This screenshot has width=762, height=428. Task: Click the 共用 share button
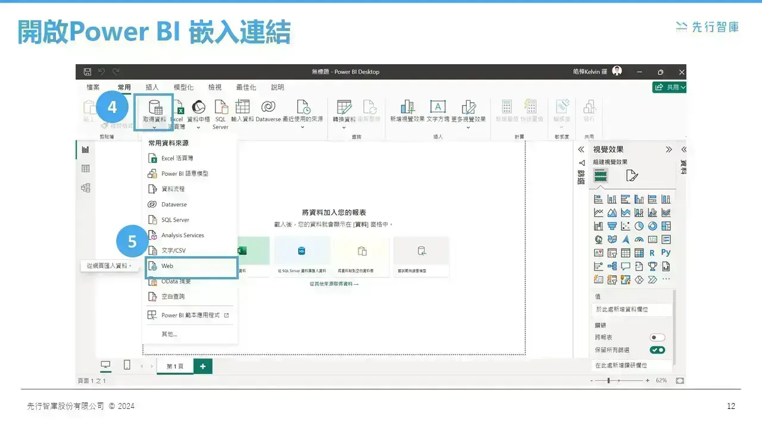click(x=669, y=87)
